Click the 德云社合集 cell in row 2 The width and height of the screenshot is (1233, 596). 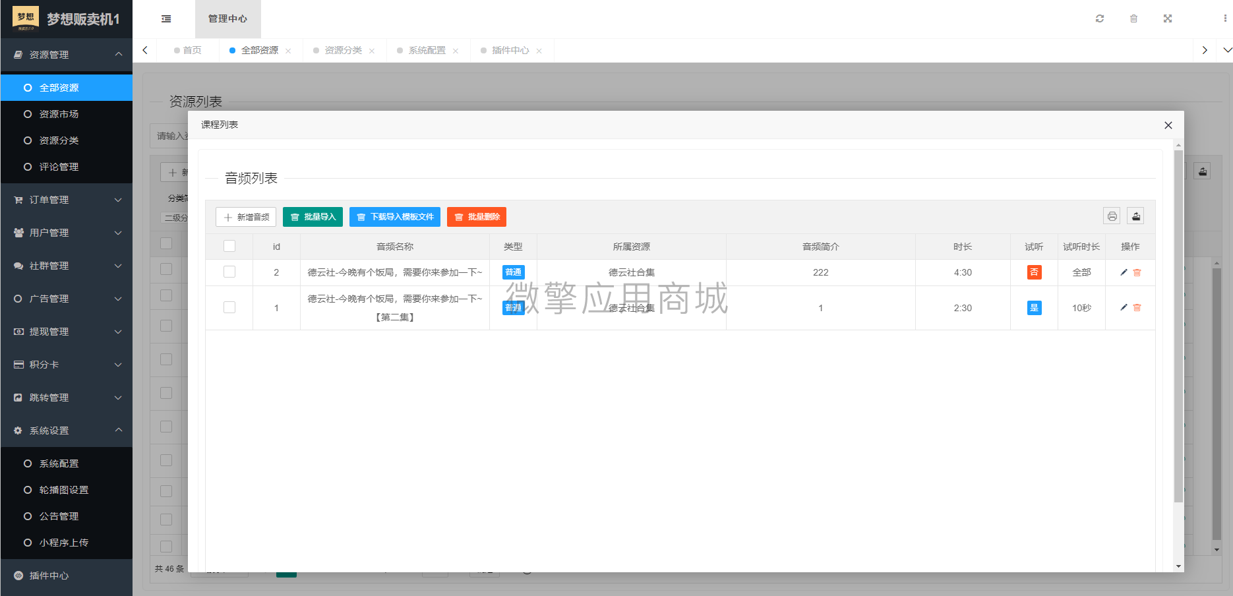click(x=632, y=272)
